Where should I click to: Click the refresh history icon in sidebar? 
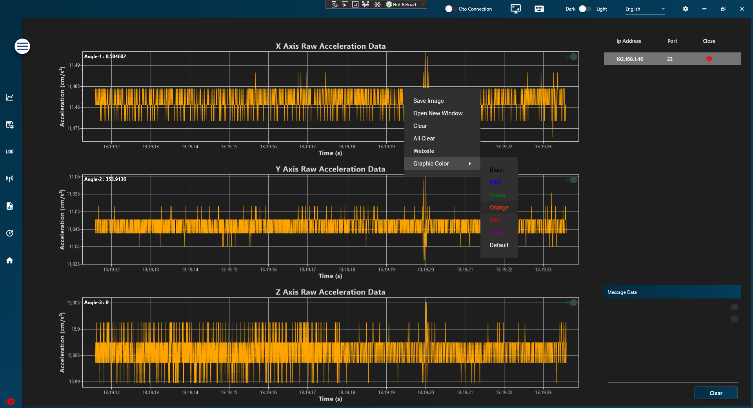(x=10, y=233)
